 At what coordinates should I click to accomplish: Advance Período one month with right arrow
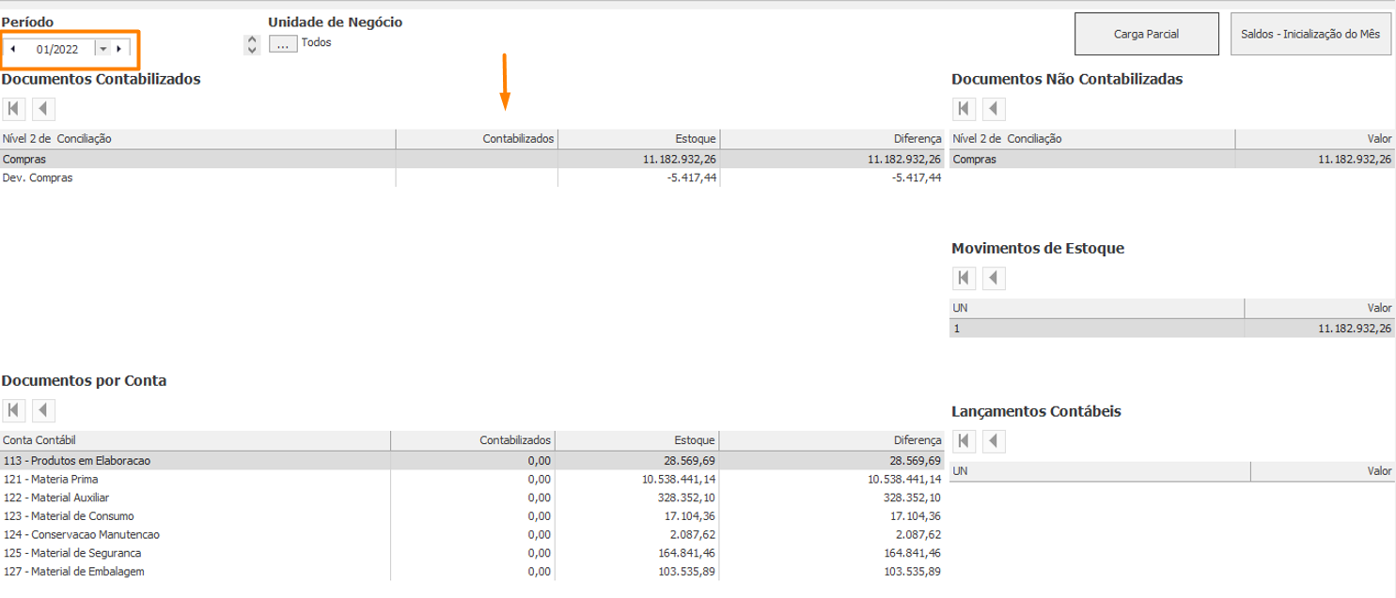point(118,49)
